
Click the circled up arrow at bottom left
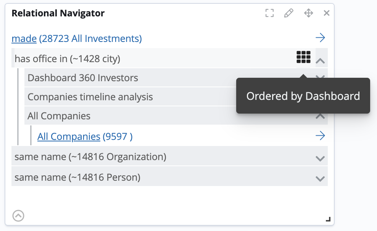coord(18,216)
